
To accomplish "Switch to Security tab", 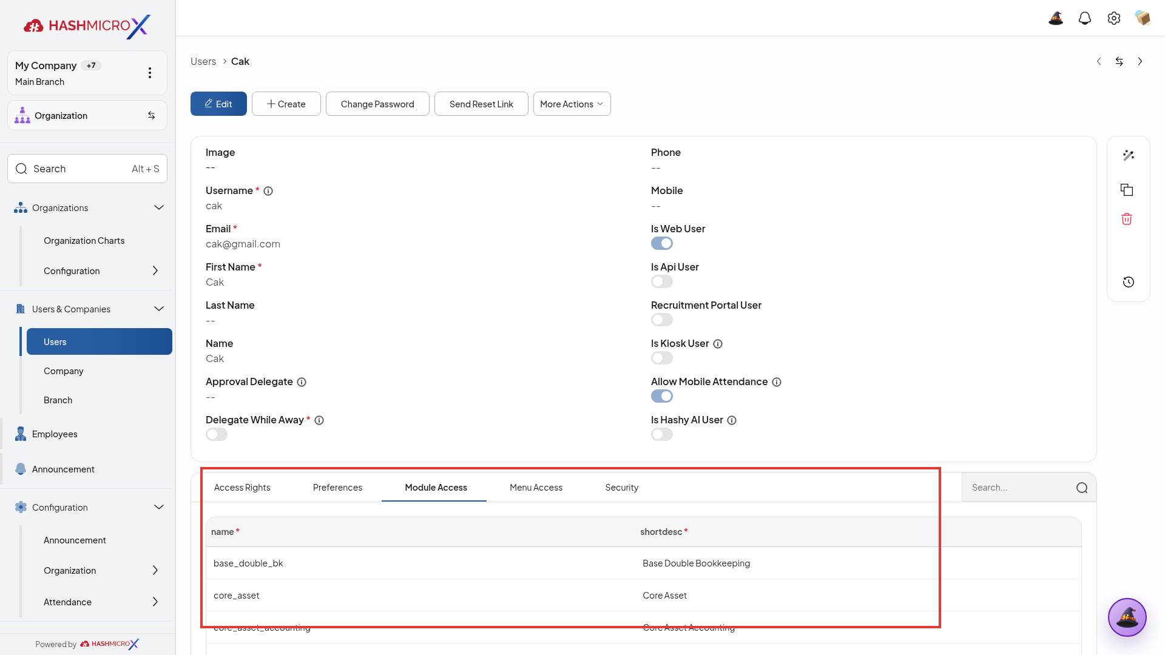I will pos(621,488).
